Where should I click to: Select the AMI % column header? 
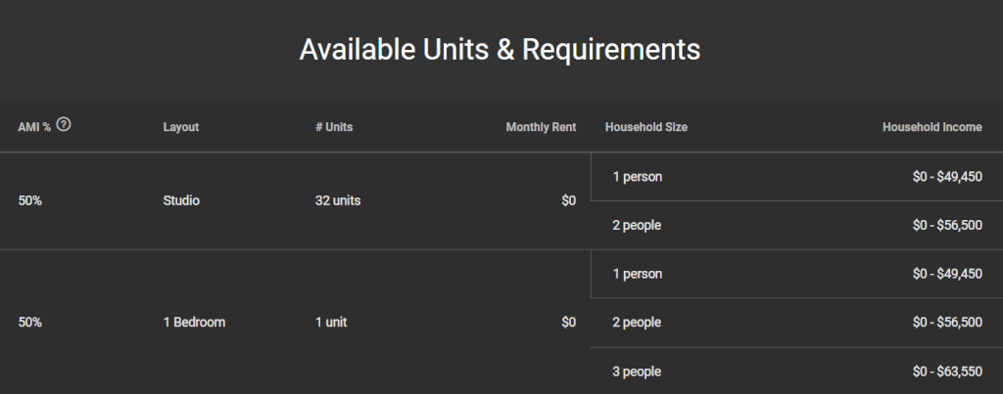pyautogui.click(x=34, y=127)
